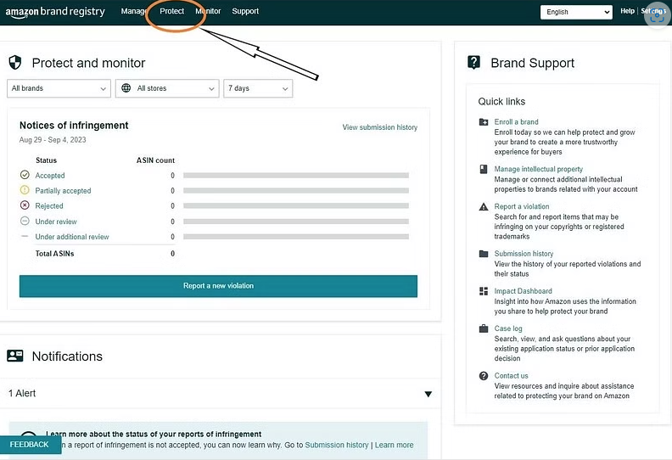Open the Monitor menu
672x460 pixels.
208,12
